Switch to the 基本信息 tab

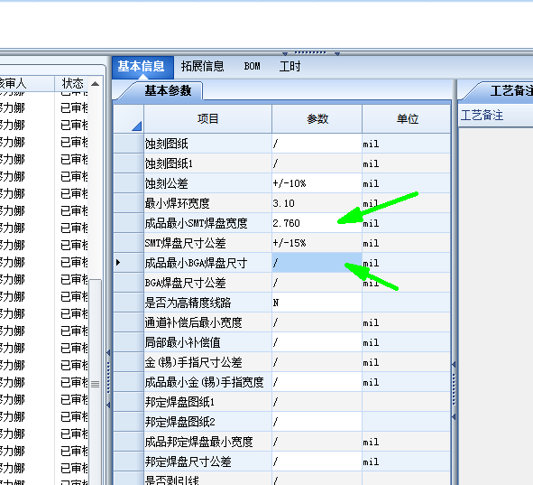[142, 67]
